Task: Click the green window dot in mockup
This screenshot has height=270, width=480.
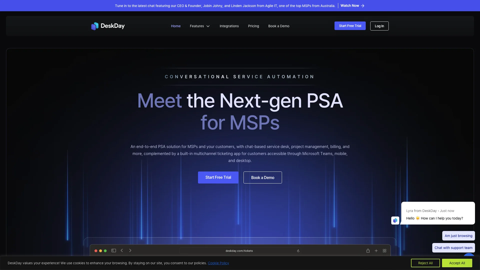Action: point(105,251)
